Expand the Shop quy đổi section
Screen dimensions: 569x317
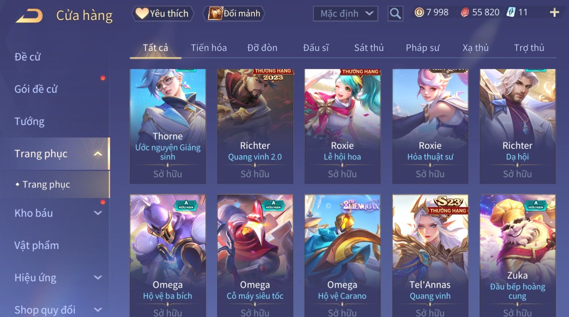(x=98, y=310)
